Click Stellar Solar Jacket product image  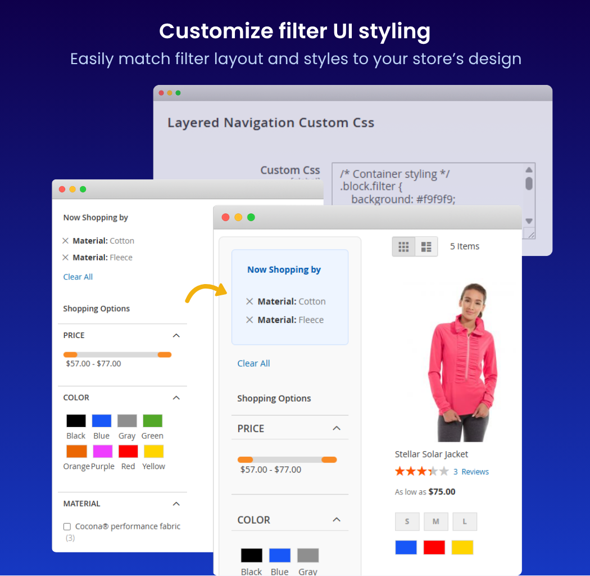(463, 362)
